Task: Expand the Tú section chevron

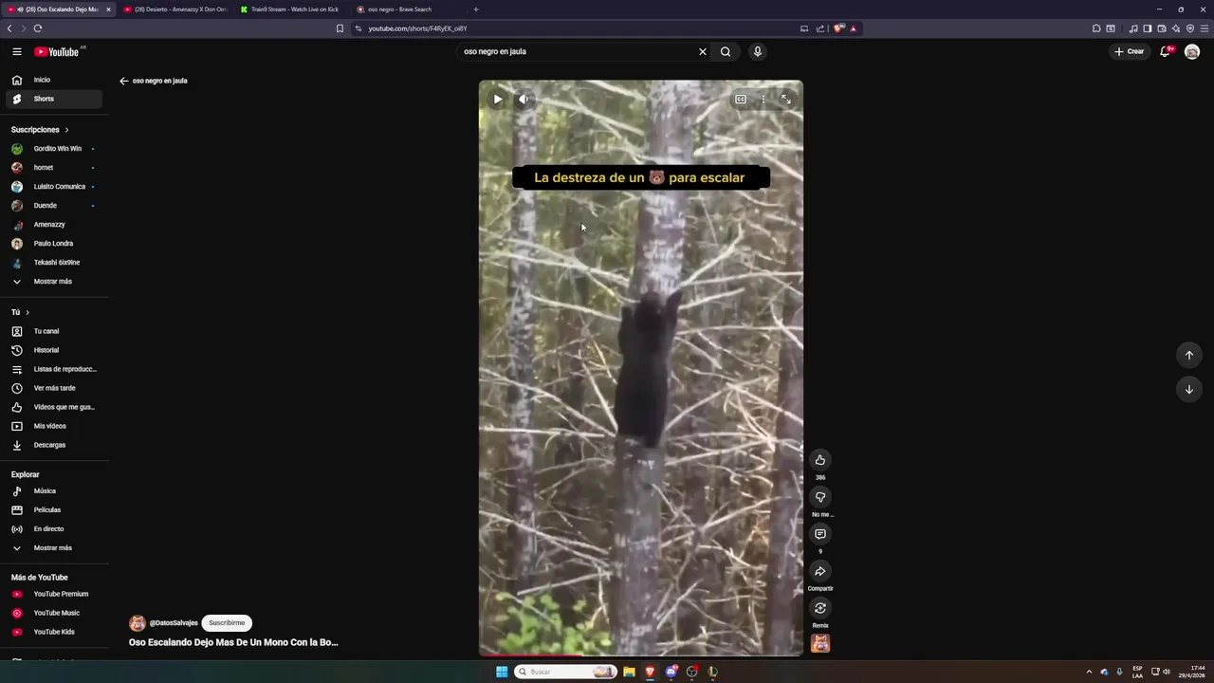Action: click(x=28, y=312)
